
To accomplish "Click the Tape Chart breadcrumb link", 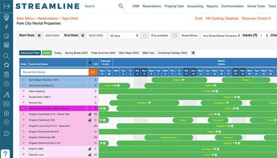I will [x=70, y=18].
